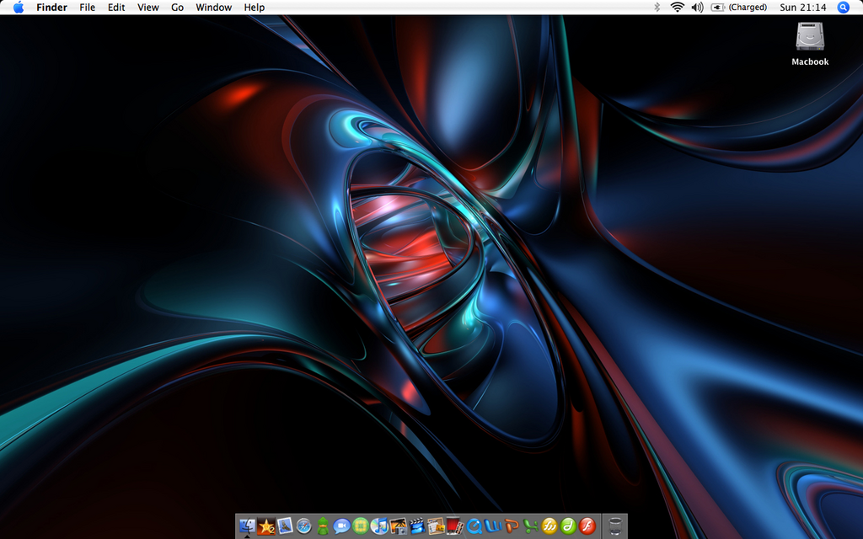Open Adobe Flash in the Dock
This screenshot has height=539, width=863.
click(587, 526)
